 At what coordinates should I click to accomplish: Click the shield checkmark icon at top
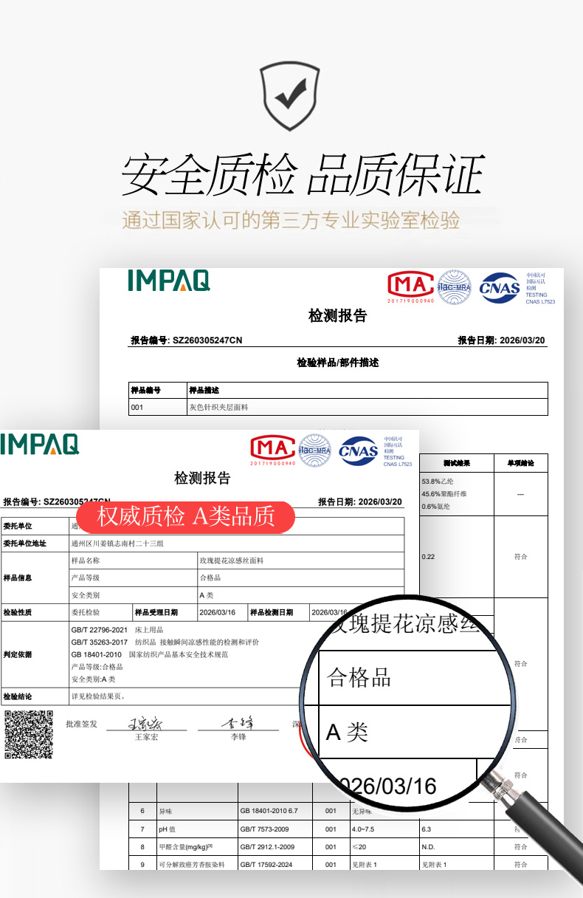(x=291, y=95)
